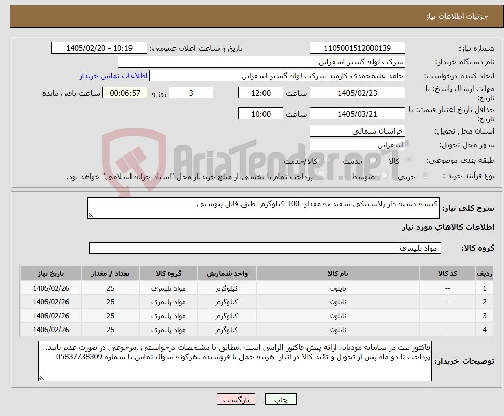
Task: Click the 12:00 deadline time field
Action: pos(260,93)
